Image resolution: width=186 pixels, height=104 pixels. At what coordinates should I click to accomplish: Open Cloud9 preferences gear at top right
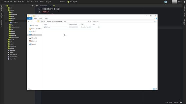click(x=184, y=2)
